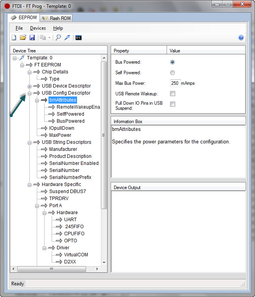Click the Ready status bar text
Viewport: 255px width, 297px height.
tap(18, 284)
